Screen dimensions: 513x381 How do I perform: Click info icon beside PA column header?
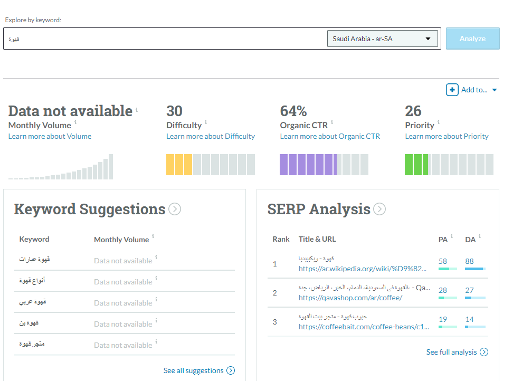point(452,236)
